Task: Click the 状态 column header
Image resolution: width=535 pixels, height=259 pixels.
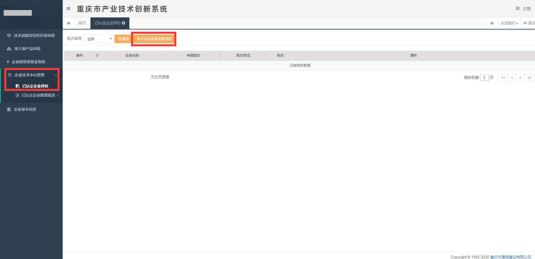Action: [280, 55]
